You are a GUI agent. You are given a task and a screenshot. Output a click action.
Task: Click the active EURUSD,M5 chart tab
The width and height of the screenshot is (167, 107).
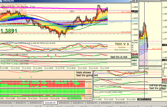click(x=50, y=103)
